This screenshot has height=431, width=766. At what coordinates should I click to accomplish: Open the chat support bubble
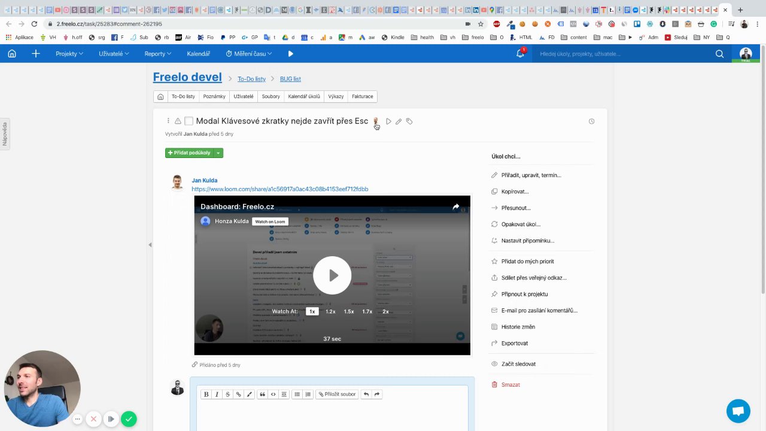point(738,411)
